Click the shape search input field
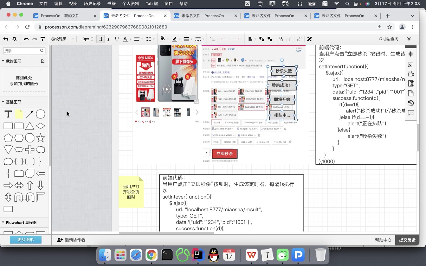 (24, 51)
